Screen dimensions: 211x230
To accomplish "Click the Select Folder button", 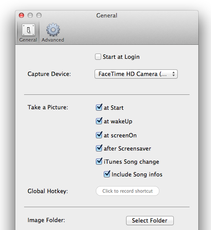I will click(x=150, y=220).
